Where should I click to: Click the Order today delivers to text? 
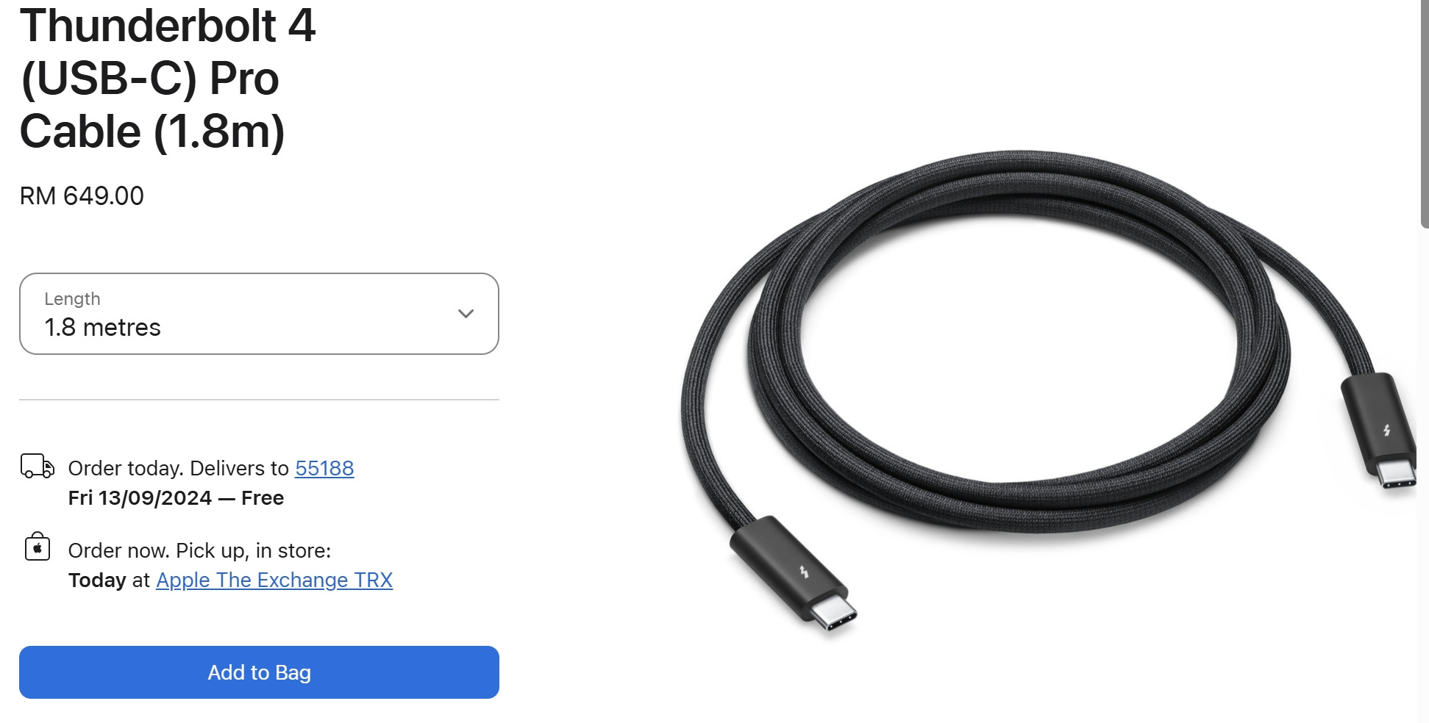click(x=179, y=468)
